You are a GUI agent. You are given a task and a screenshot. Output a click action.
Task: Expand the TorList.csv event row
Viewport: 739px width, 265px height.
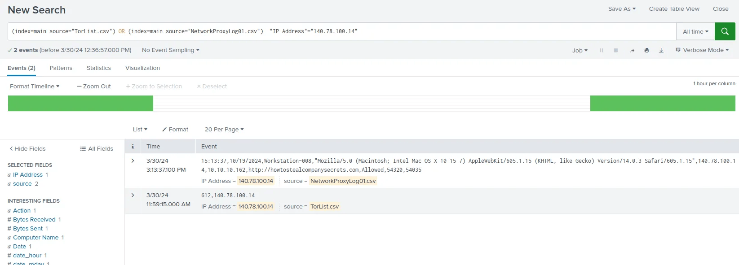[133, 195]
